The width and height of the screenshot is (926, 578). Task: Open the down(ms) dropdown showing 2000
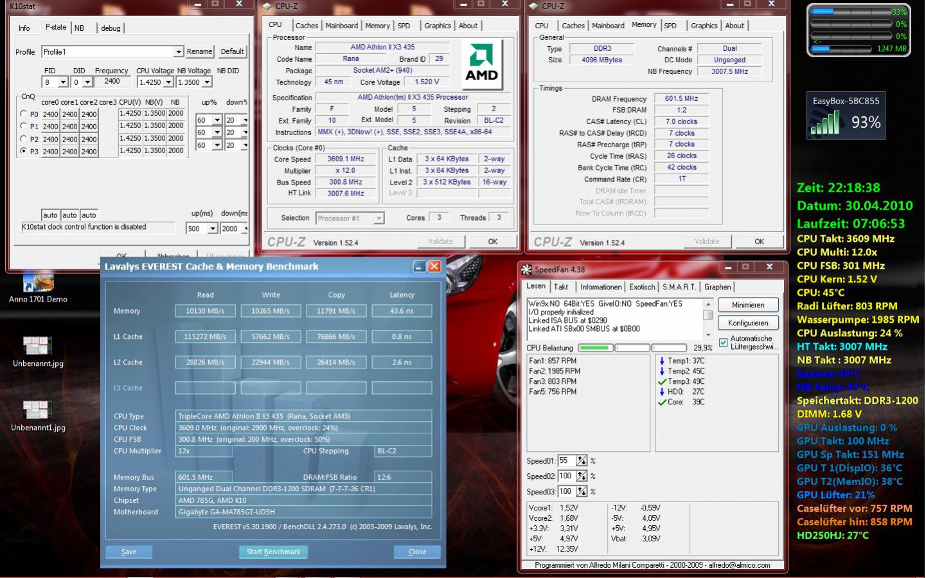244,229
